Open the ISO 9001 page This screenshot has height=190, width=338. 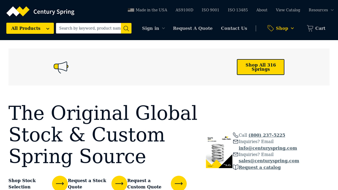click(210, 10)
